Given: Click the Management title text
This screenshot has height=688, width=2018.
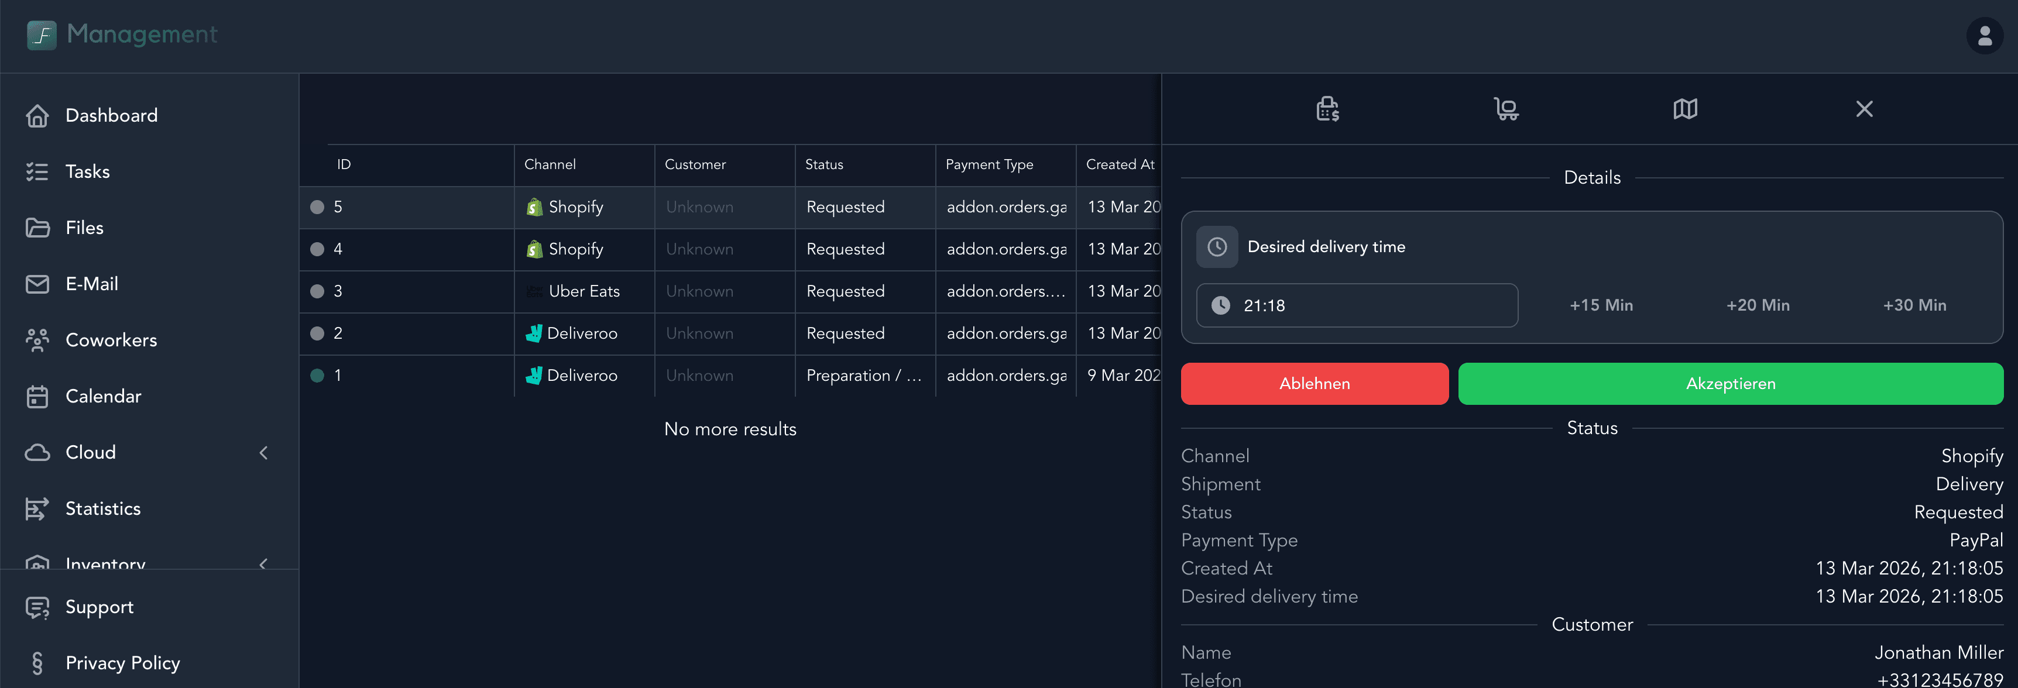Looking at the screenshot, I should (143, 35).
